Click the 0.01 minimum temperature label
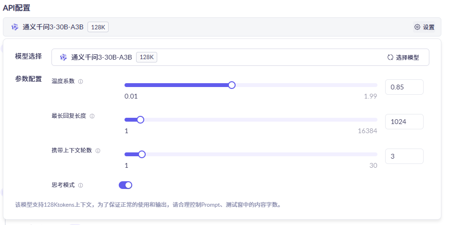Image resolution: width=451 pixels, height=225 pixels. 131,96
